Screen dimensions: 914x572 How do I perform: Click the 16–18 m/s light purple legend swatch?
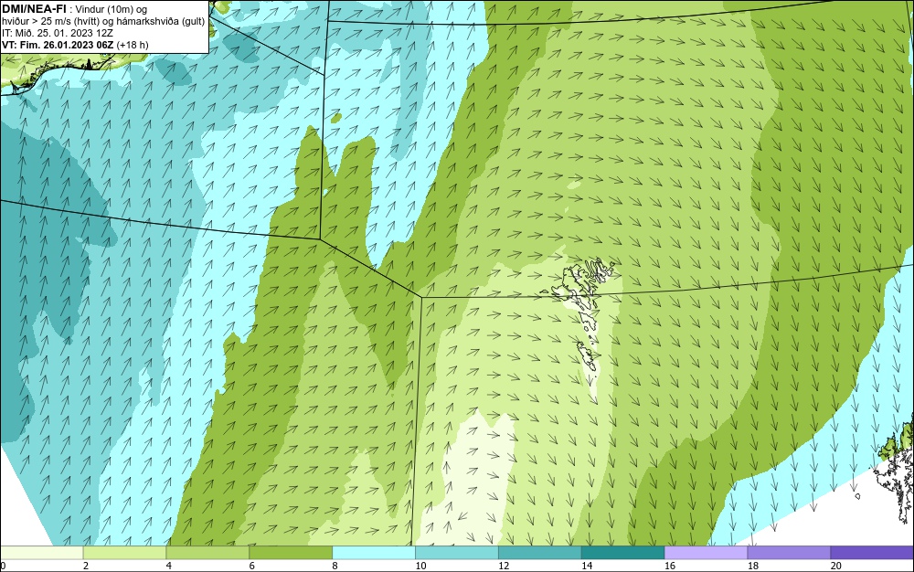(x=706, y=552)
